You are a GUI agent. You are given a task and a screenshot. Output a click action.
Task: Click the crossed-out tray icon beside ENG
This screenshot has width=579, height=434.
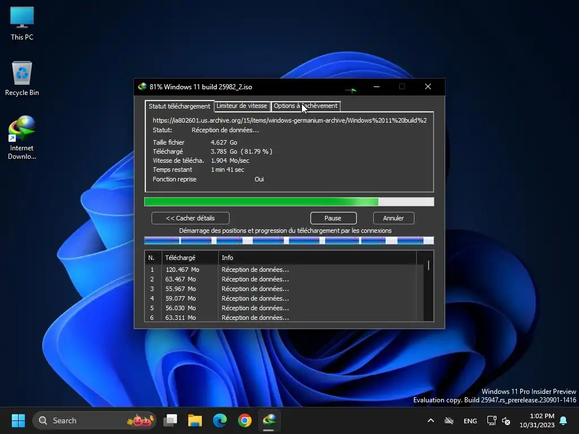pos(449,420)
